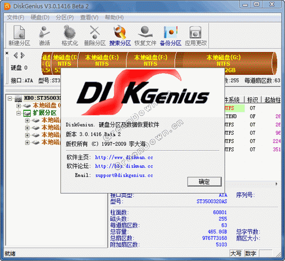This screenshot has width=285, height=261.
Task: Expand second local disk under 扩展分区
Action: [x=27, y=128]
